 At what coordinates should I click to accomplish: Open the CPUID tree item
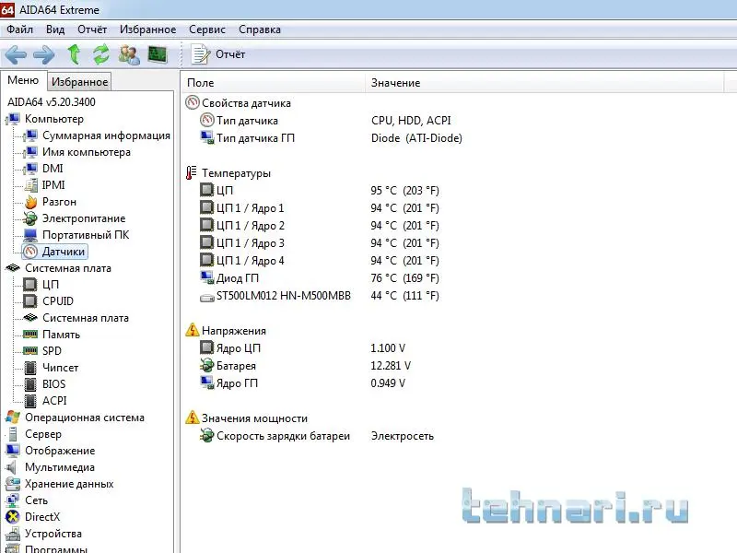(x=58, y=301)
